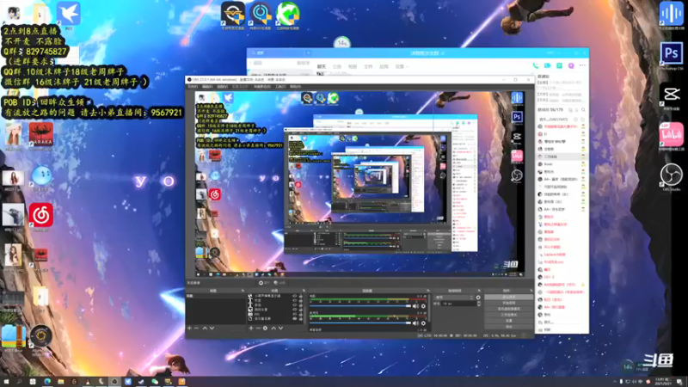Click the QQ search input field
Viewport: 688px width, 387px height.
[277, 52]
